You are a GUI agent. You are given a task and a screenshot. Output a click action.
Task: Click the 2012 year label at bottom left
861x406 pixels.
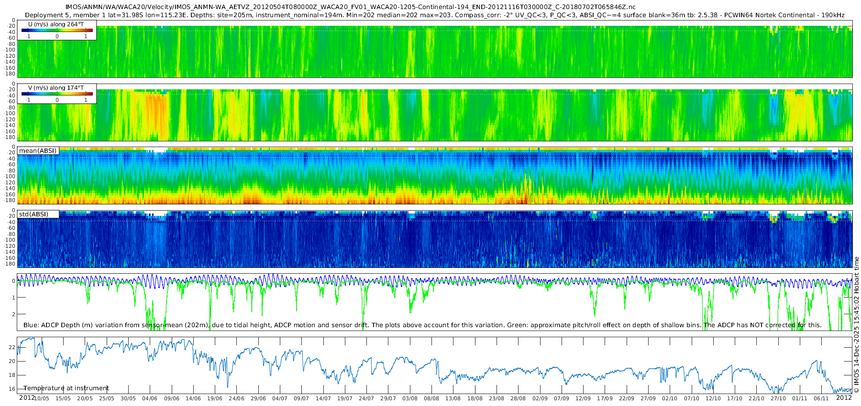coord(27,397)
